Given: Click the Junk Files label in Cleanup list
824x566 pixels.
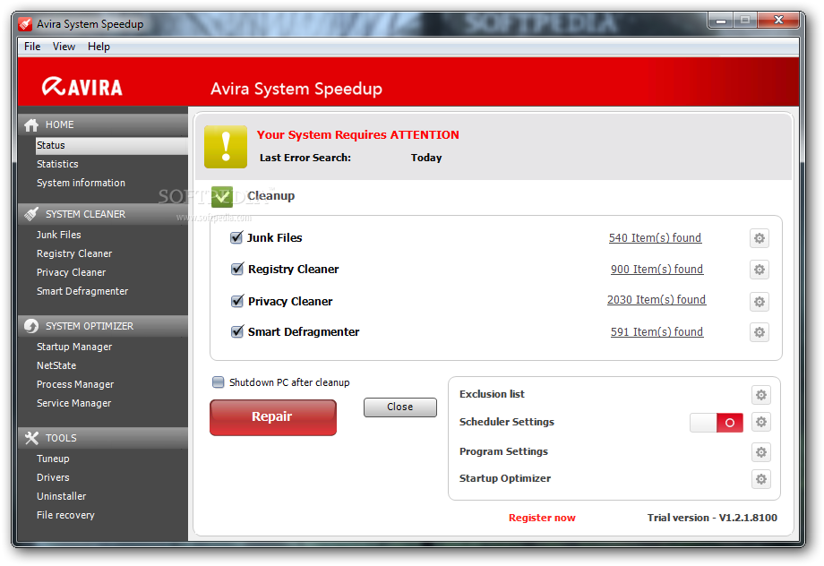Looking at the screenshot, I should click(275, 238).
